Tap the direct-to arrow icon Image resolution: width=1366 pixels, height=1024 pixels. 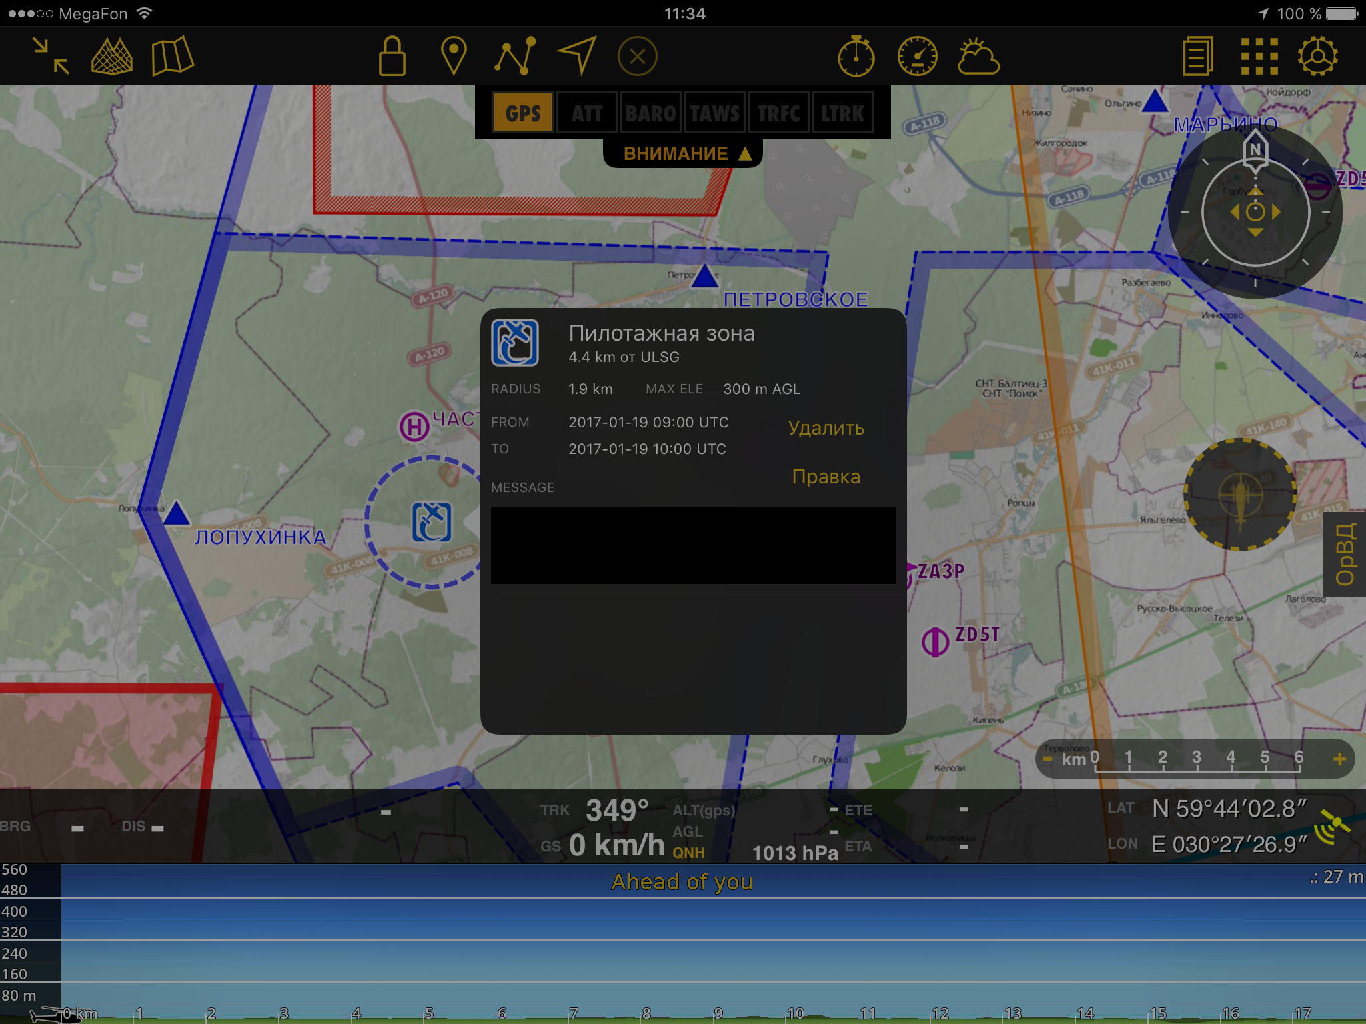576,56
